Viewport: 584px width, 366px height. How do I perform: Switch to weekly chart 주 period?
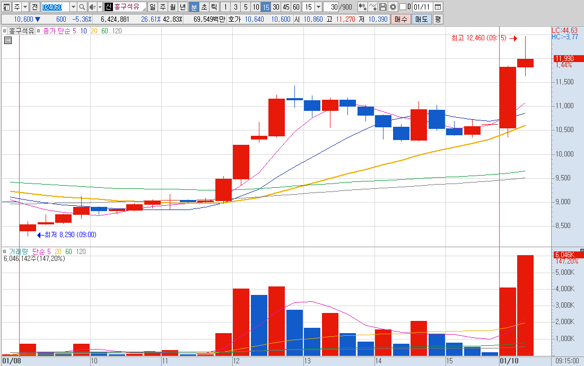(x=163, y=7)
